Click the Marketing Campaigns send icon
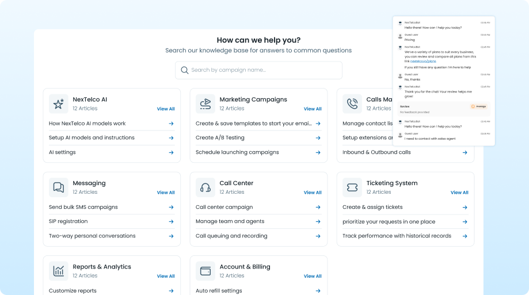The width and height of the screenshot is (529, 295). tap(205, 104)
